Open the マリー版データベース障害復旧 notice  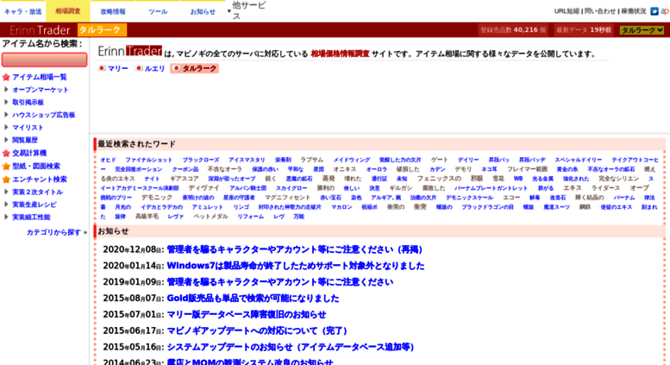(x=246, y=315)
